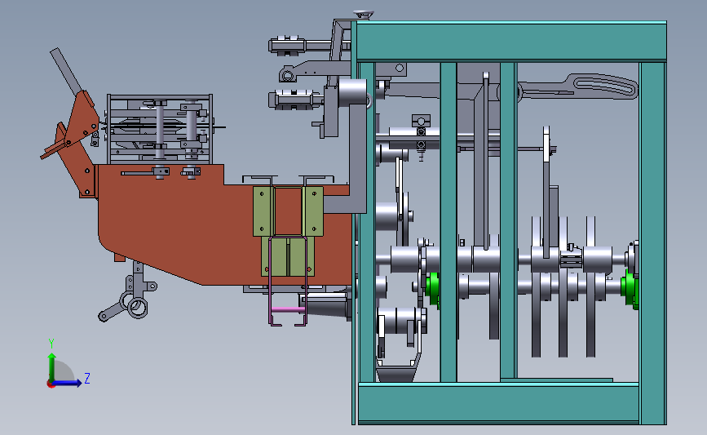Select the curved slotted lever arm at the top right

click(580, 87)
